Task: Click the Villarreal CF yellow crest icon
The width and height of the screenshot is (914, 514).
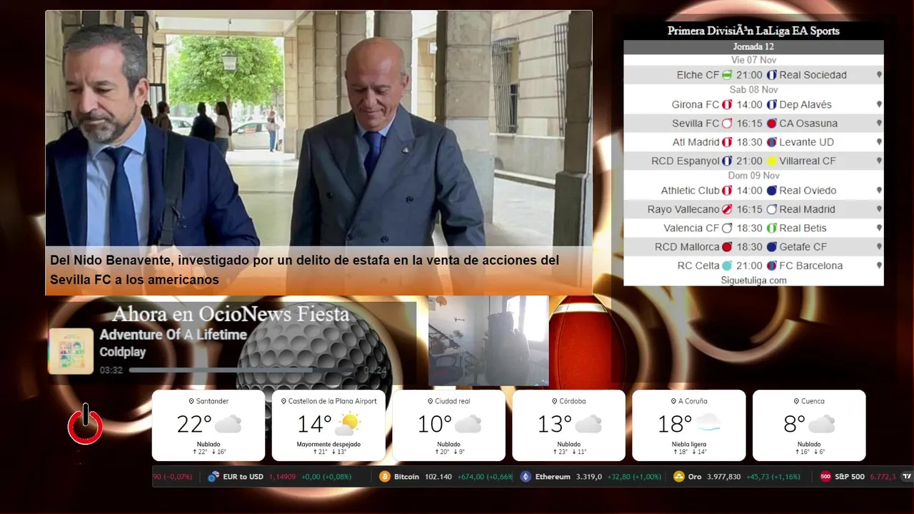Action: [x=771, y=161]
